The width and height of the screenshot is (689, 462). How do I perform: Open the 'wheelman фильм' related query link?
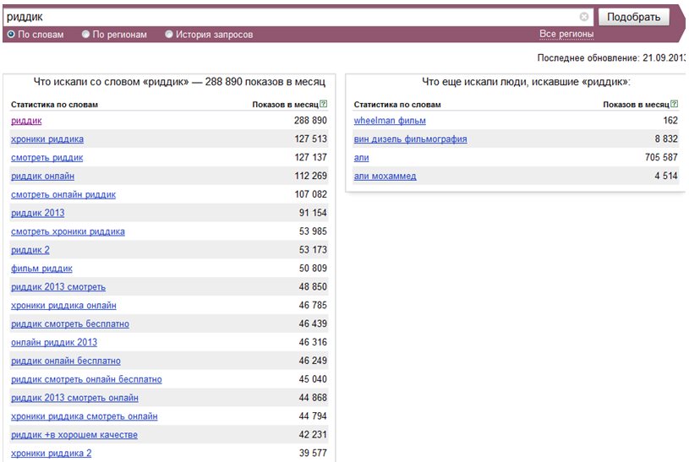[x=390, y=121]
